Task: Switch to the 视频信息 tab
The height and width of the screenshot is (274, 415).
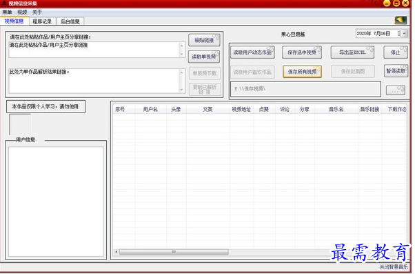Action: click(x=14, y=21)
